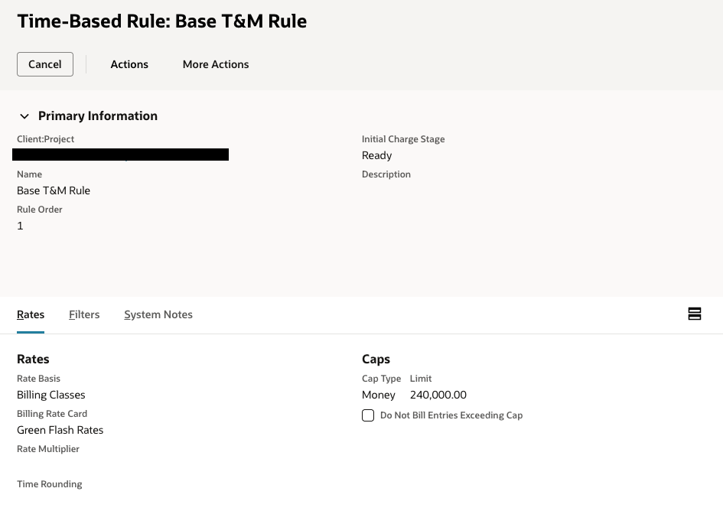Click the Time Rounding label

49,483
